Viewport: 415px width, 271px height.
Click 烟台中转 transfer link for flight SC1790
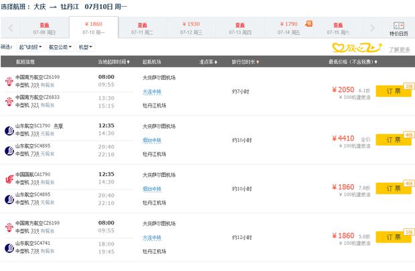point(151,140)
